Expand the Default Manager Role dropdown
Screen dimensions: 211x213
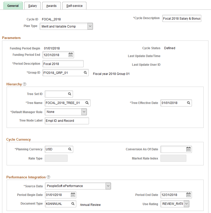(84, 112)
